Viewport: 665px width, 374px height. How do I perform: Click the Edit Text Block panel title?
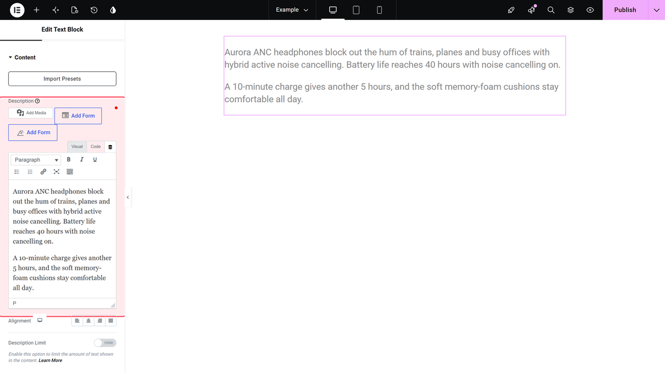62,29
